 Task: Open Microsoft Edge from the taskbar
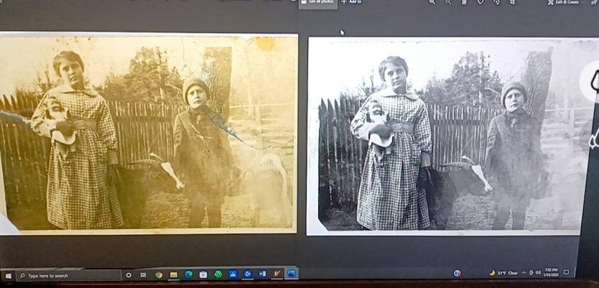[x=188, y=274]
